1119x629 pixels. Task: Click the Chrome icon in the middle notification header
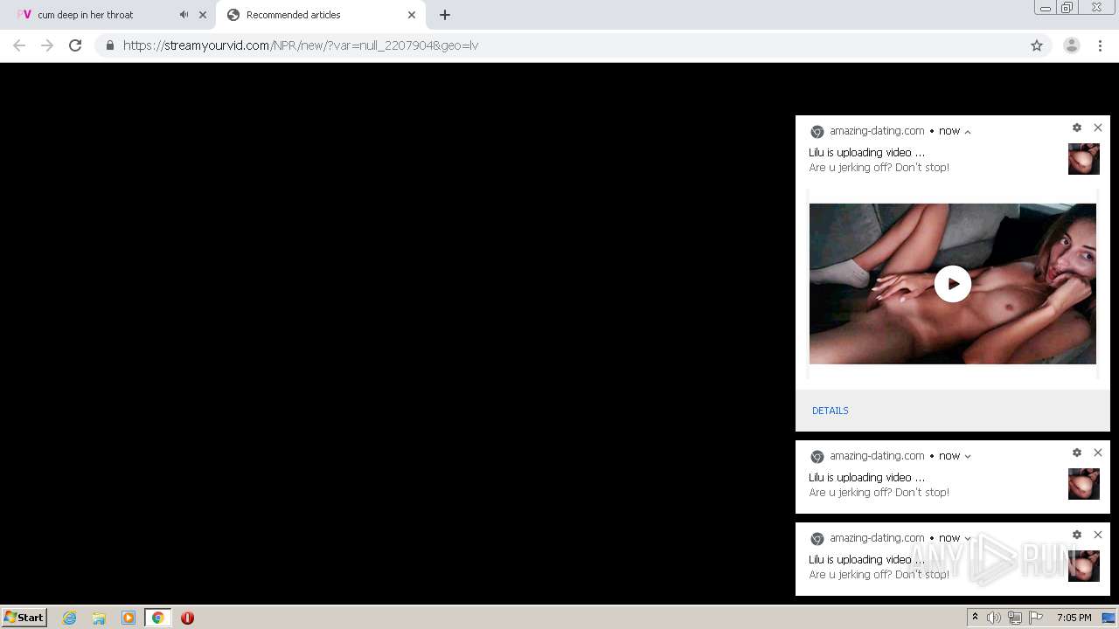pyautogui.click(x=817, y=457)
